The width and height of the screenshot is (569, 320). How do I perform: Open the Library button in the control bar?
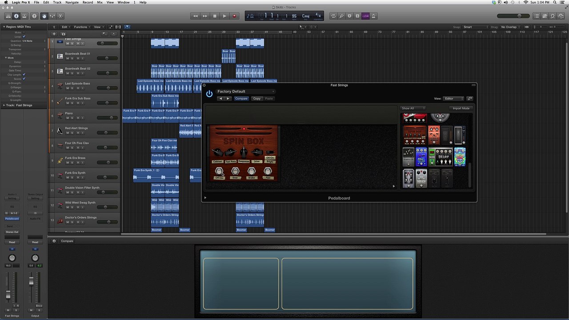(x=8, y=16)
